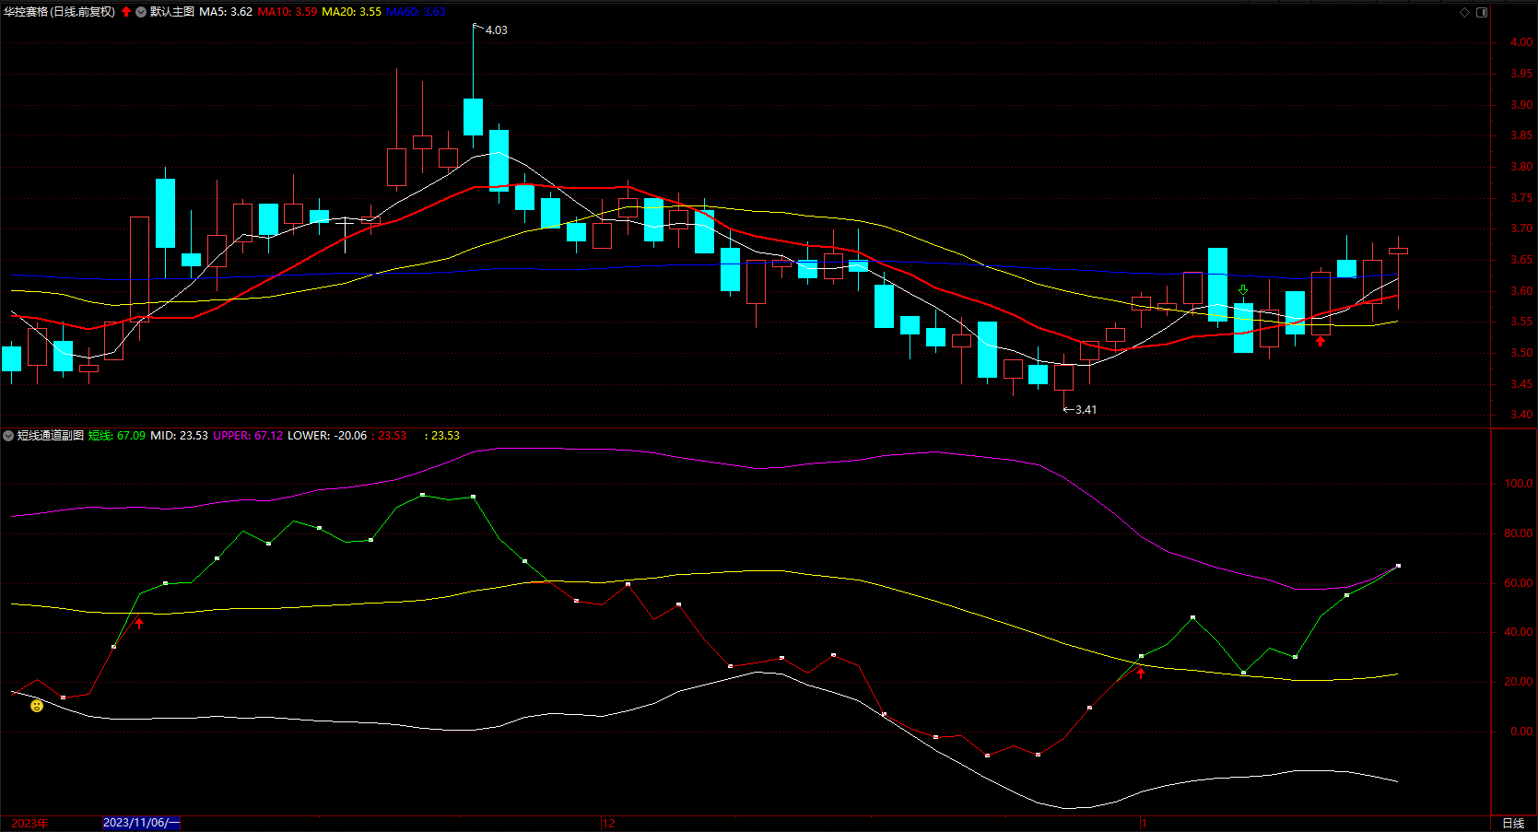Click the diamond marker icon at top right
Screen dimensions: 1538x832
point(1465,12)
